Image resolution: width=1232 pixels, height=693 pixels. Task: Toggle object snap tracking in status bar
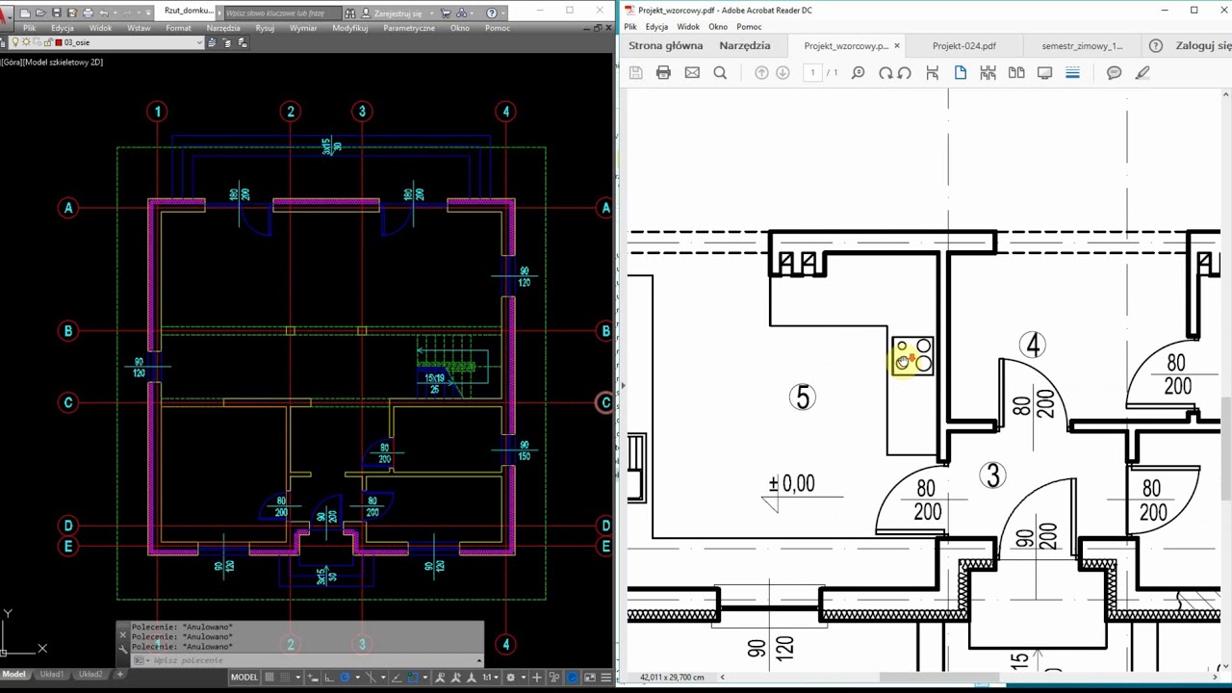point(397,677)
